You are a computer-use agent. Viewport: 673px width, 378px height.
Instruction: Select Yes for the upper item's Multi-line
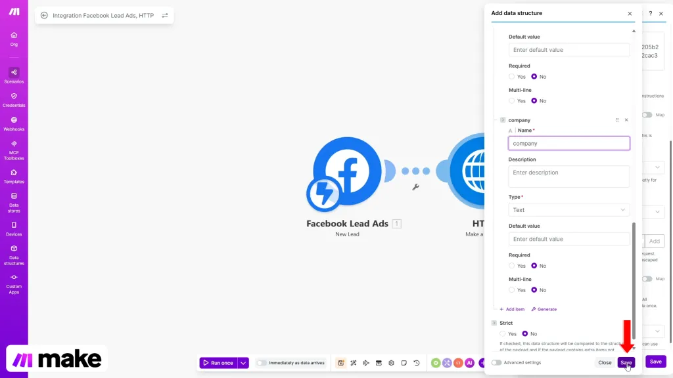click(x=511, y=100)
